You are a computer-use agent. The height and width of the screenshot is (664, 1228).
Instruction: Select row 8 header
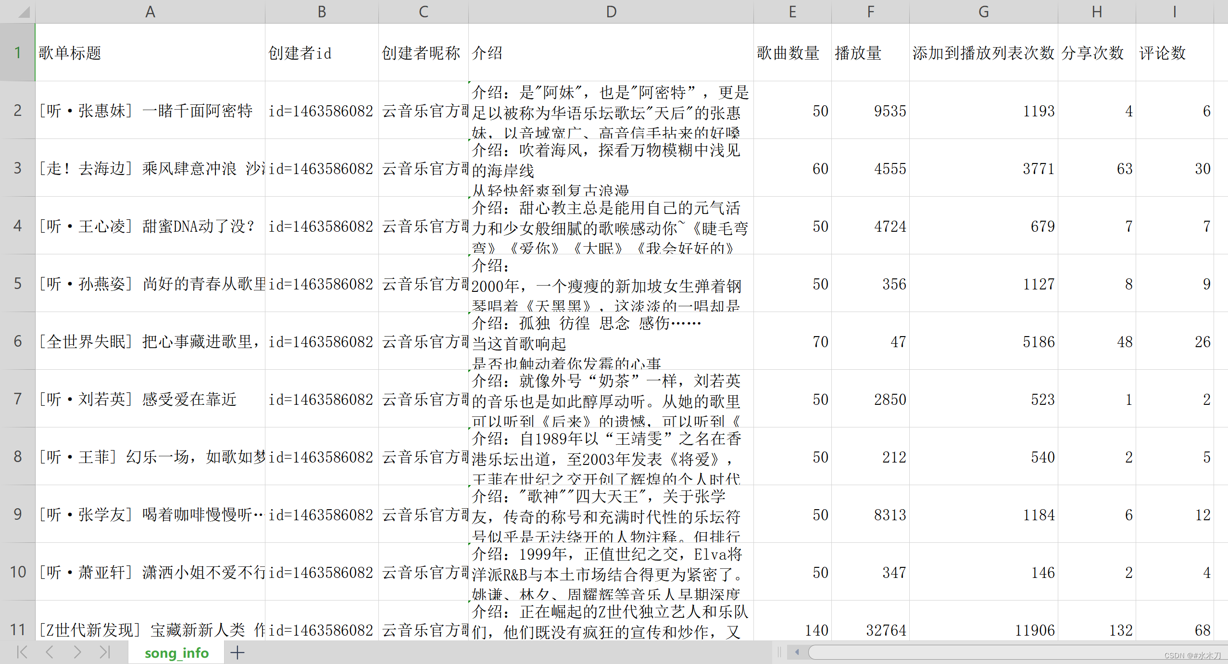(18, 456)
